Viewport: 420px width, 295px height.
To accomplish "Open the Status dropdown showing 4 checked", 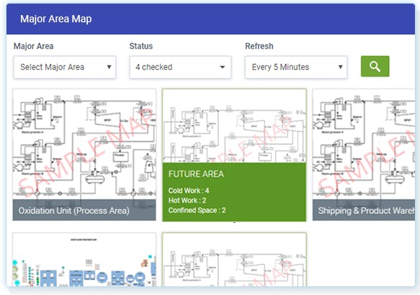I will (x=180, y=67).
